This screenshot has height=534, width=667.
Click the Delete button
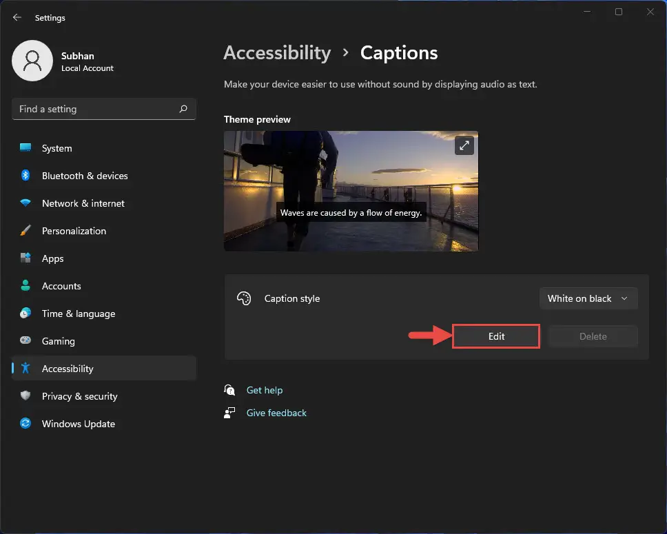tap(593, 336)
